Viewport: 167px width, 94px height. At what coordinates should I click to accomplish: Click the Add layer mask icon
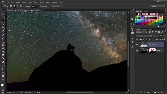[x=148, y=92]
